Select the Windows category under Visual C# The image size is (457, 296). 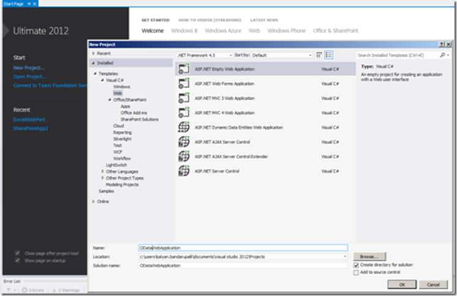122,87
